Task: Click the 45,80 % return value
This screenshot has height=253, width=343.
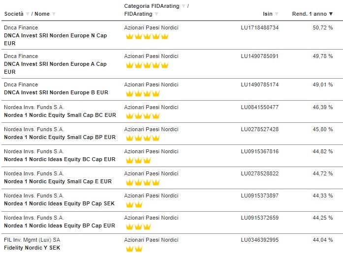Action: tap(323, 129)
